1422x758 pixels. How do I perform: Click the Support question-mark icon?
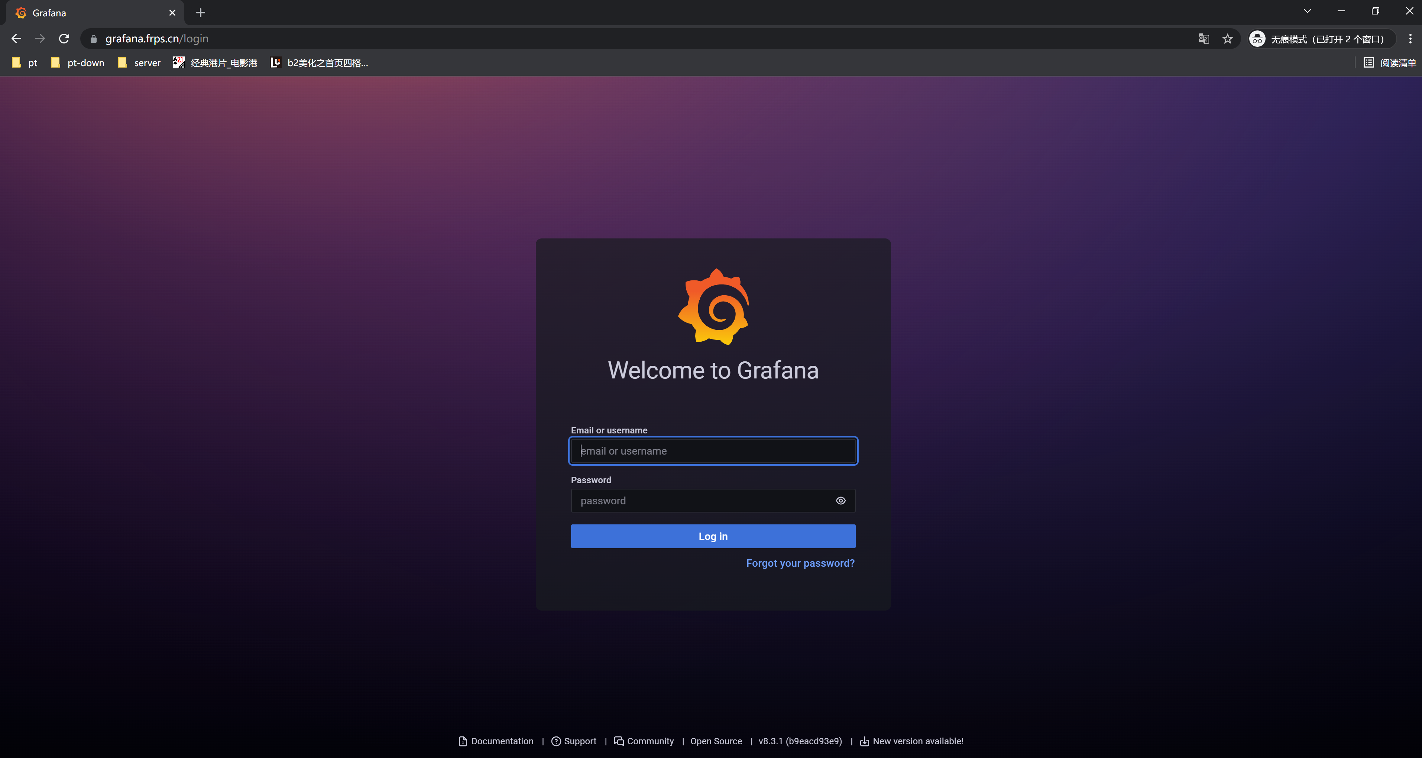[x=556, y=741]
